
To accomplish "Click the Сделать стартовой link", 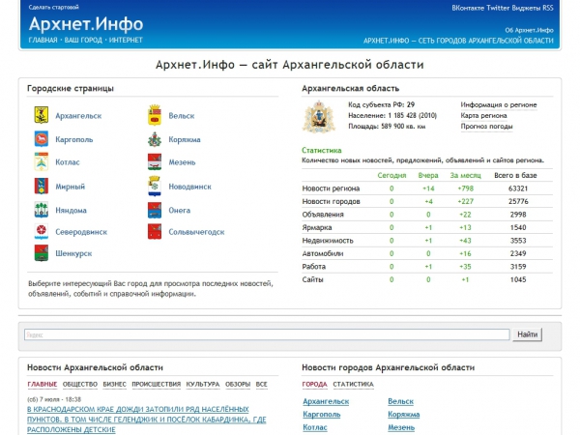I will (53, 7).
